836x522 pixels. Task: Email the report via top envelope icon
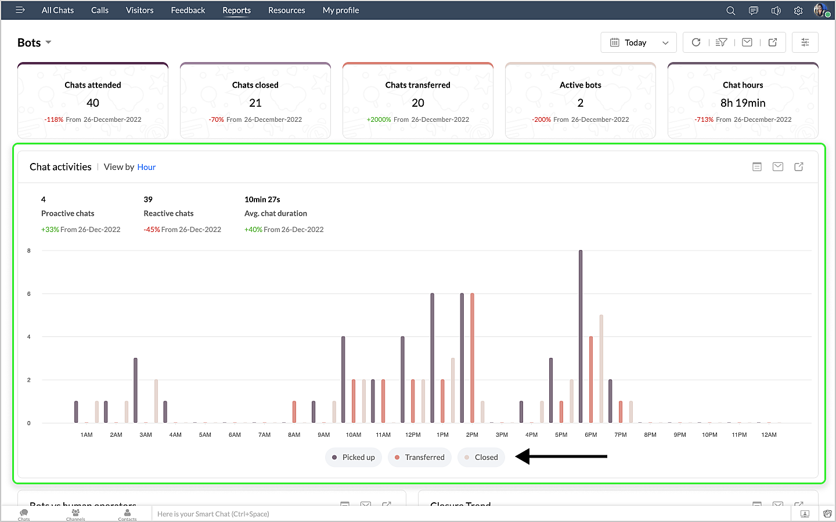pyautogui.click(x=747, y=42)
